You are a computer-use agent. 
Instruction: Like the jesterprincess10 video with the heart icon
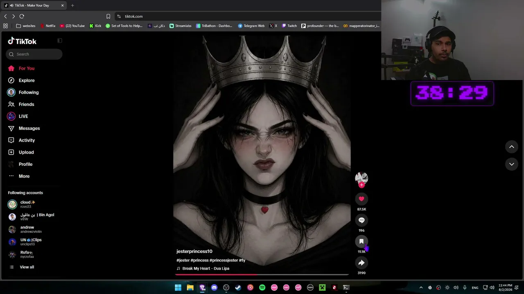pyautogui.click(x=361, y=199)
